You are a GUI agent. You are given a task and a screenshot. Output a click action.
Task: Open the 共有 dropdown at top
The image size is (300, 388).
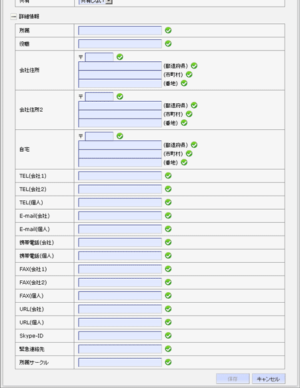point(95,1)
